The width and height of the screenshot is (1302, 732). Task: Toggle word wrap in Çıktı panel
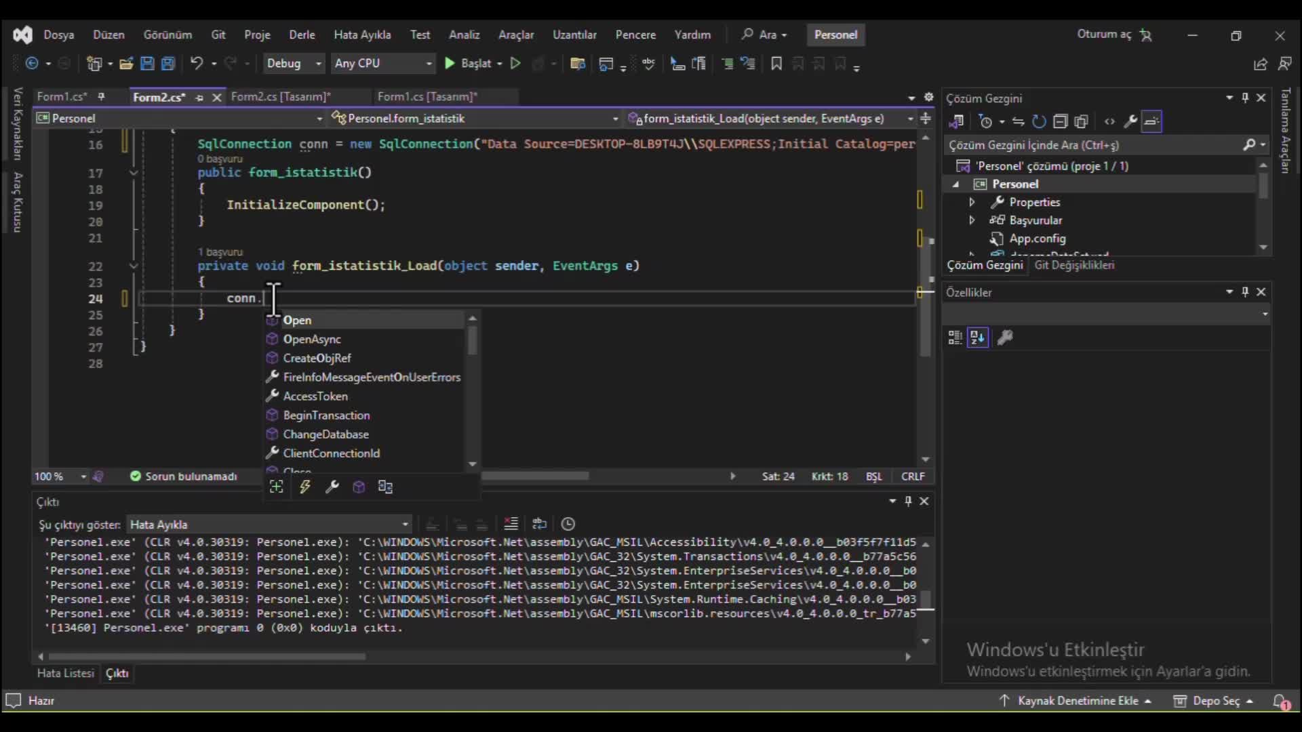(540, 524)
